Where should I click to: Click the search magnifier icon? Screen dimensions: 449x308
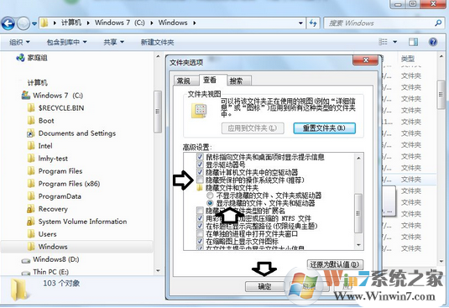coord(438,23)
